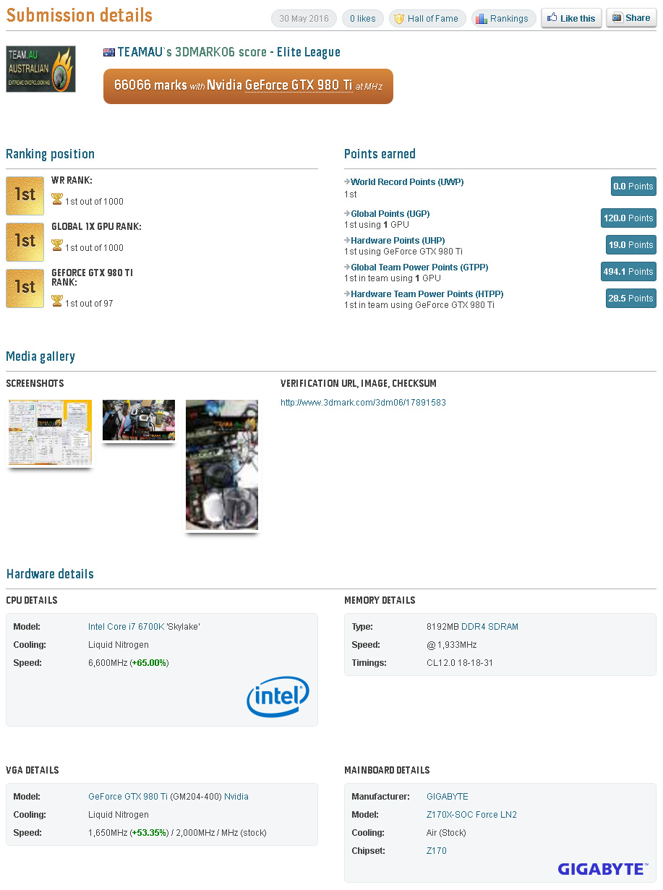The width and height of the screenshot is (663, 890).
Task: Click the Submission details page heading
Action: point(80,15)
